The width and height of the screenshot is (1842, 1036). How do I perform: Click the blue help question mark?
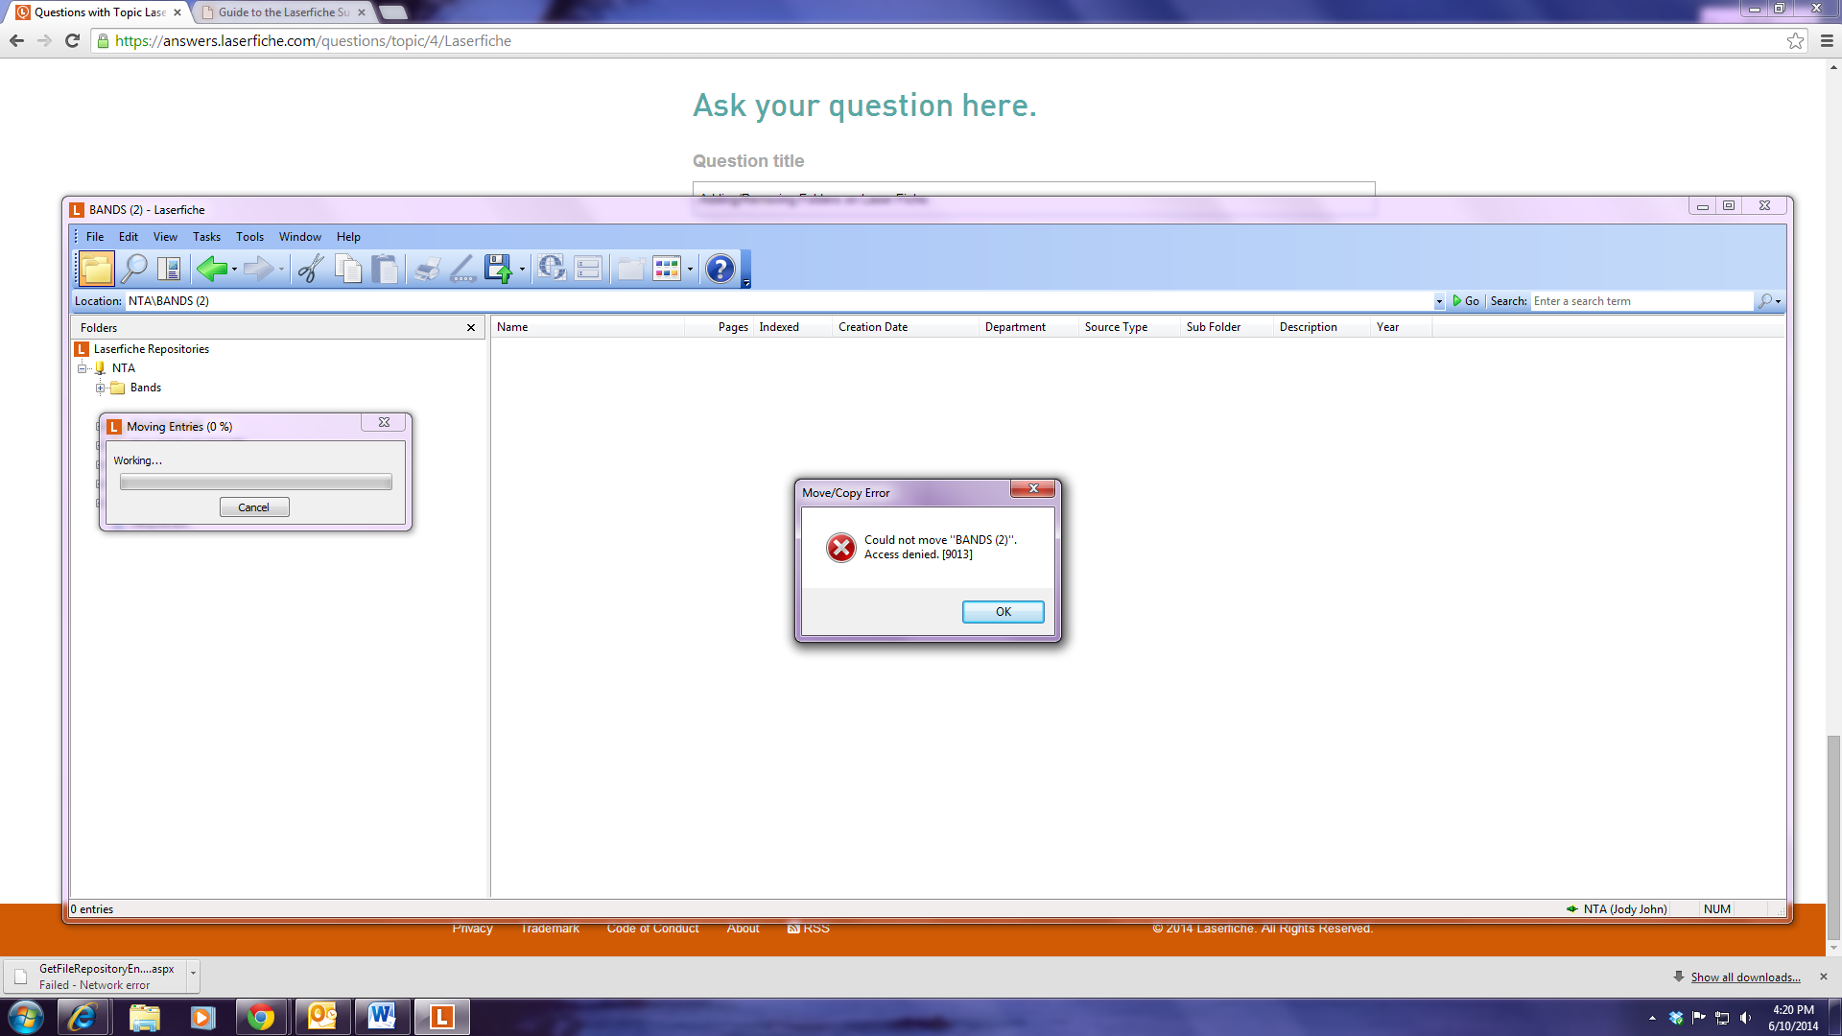[x=720, y=269]
